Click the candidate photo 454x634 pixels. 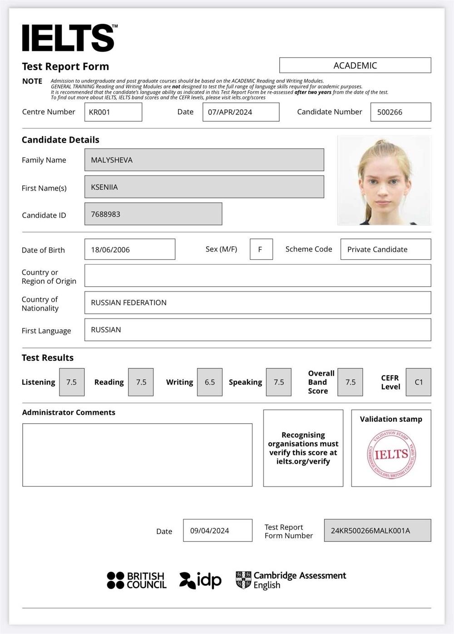click(384, 180)
